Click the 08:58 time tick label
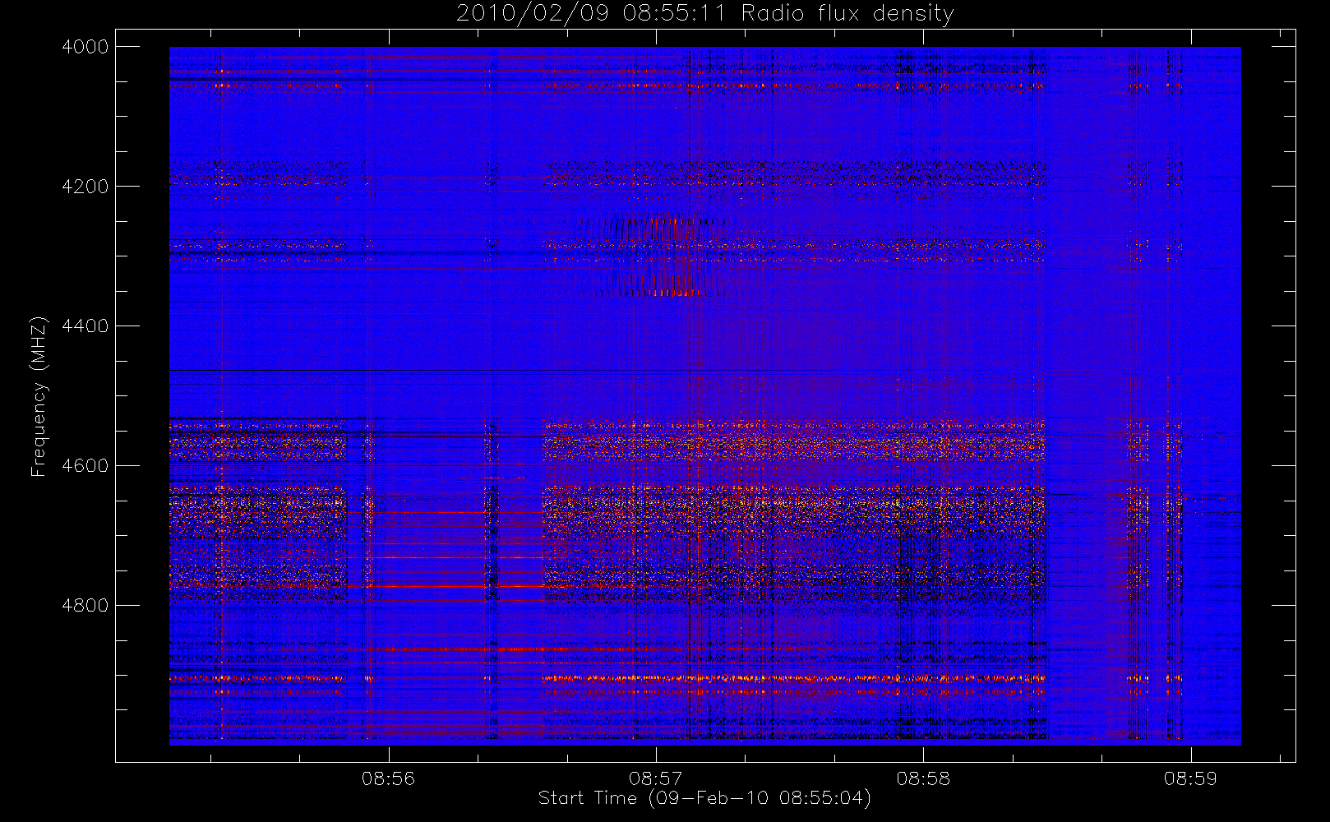The image size is (1330, 822). tap(923, 778)
